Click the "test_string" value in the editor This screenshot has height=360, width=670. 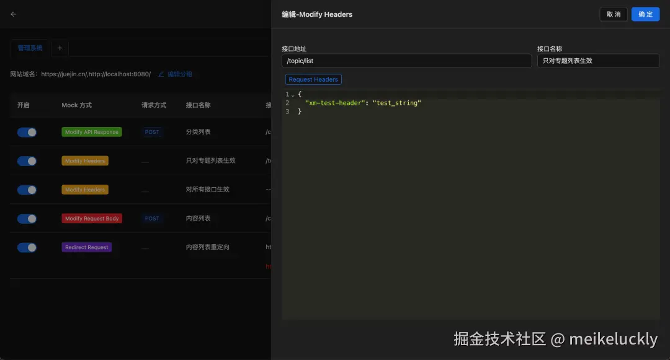coord(396,103)
